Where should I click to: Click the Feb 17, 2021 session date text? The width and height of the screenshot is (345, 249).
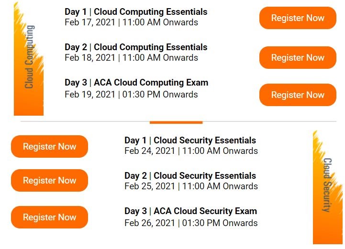[90, 22]
